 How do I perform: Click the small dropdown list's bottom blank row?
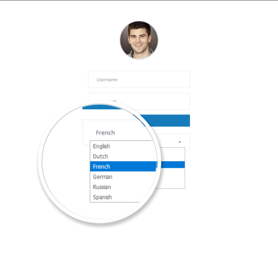point(169,178)
